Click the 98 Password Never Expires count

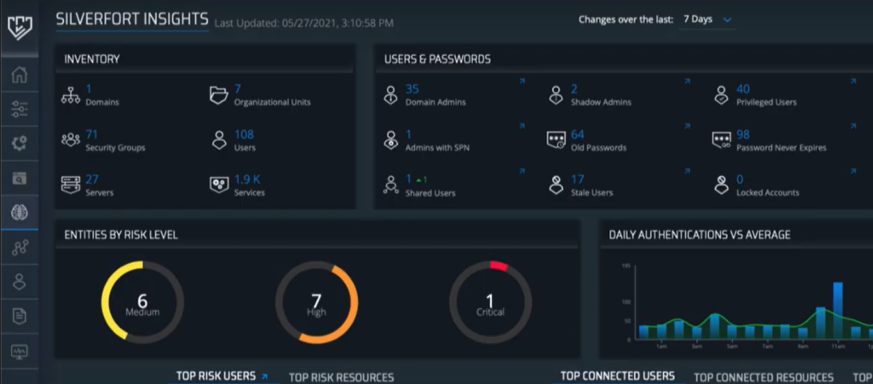pos(742,134)
